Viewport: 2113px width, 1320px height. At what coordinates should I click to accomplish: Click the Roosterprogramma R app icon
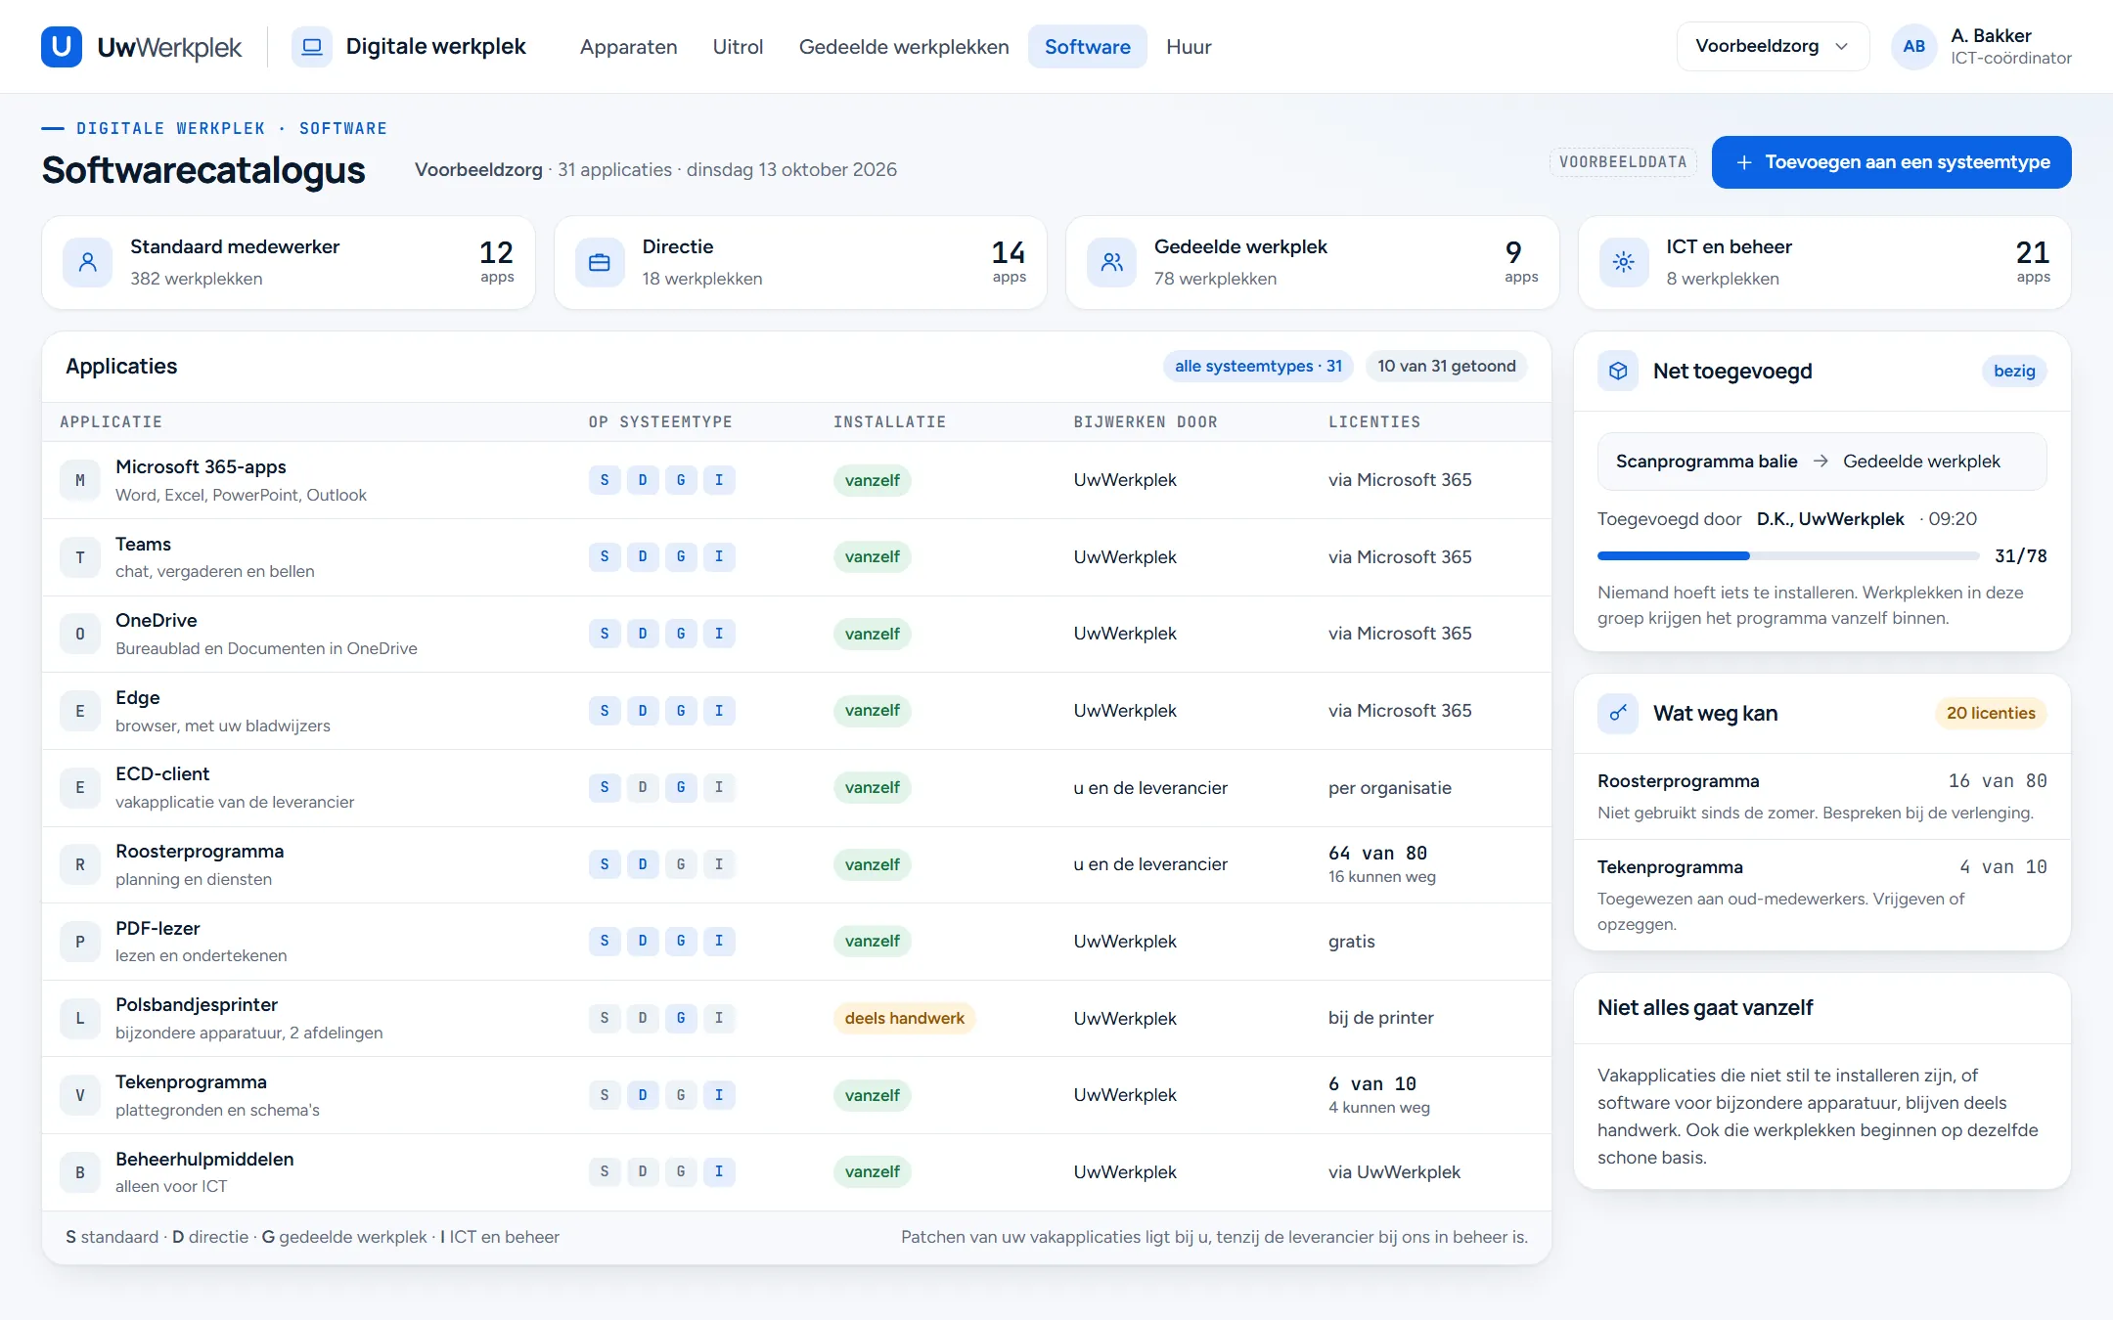[80, 864]
